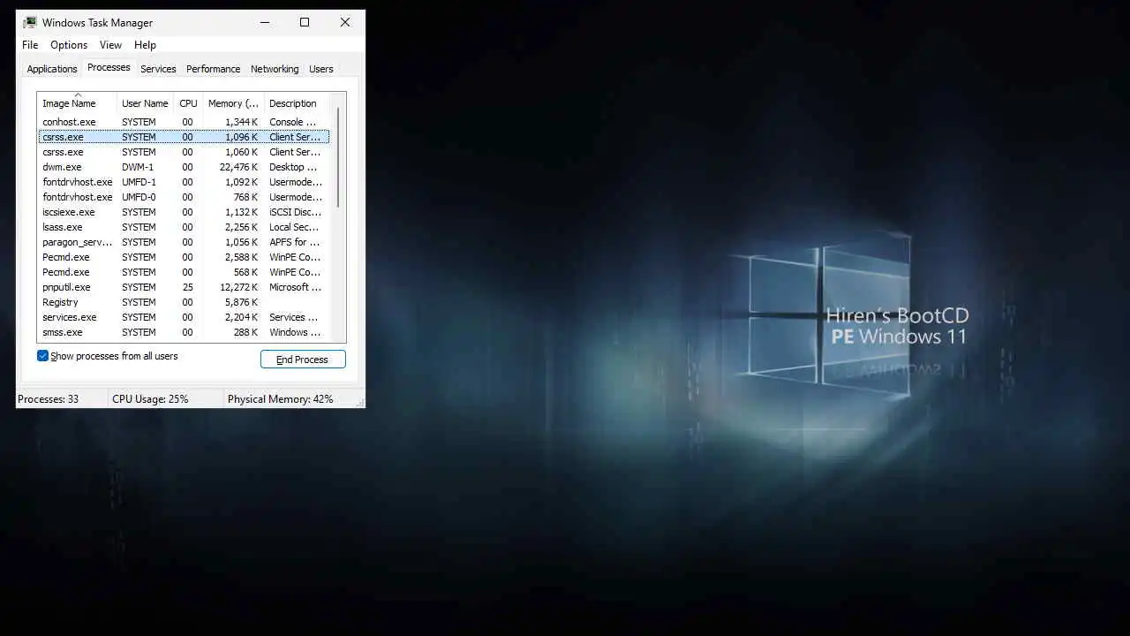Select fontdrvhost.exe owned by UMFD-1
The image size is (1130, 636).
click(x=184, y=182)
